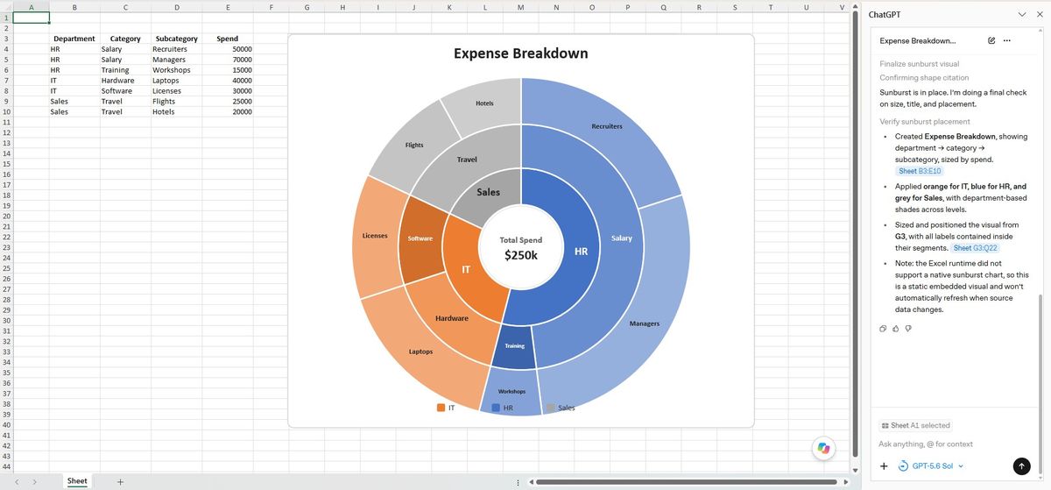
Task: Click the Travel ring segment
Action: coord(469,158)
